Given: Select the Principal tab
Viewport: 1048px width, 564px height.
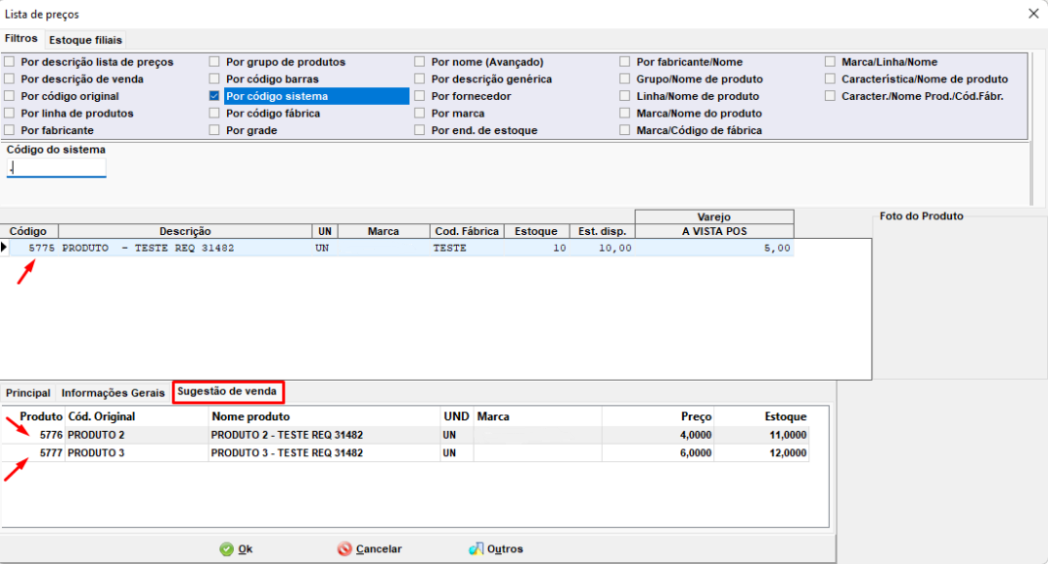Looking at the screenshot, I should click(x=28, y=393).
